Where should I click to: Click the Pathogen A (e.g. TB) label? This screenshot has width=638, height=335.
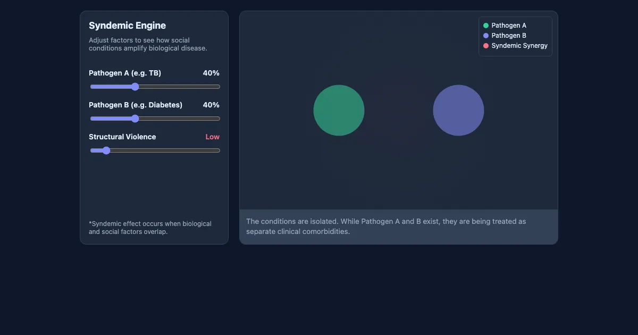(125, 73)
